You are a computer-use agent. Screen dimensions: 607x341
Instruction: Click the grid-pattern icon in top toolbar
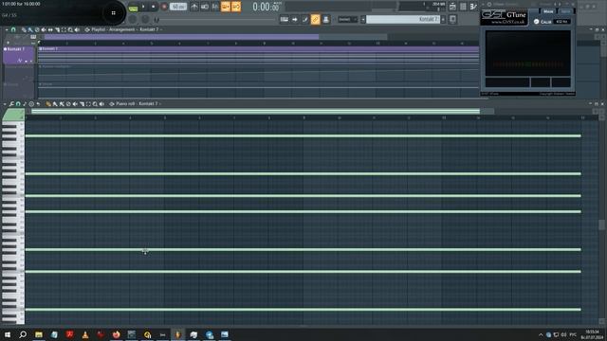pyautogui.click(x=463, y=7)
